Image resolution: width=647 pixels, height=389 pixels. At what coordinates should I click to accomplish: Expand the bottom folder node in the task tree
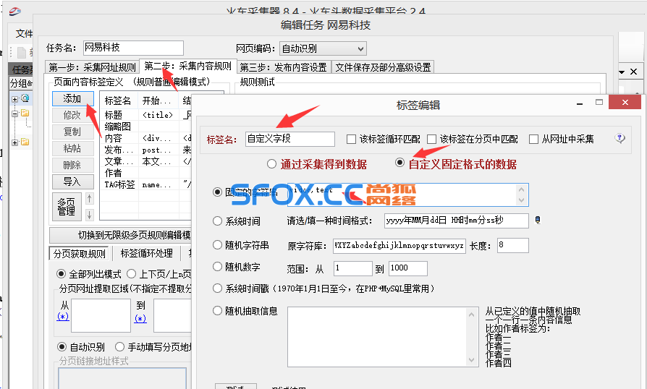(x=15, y=142)
